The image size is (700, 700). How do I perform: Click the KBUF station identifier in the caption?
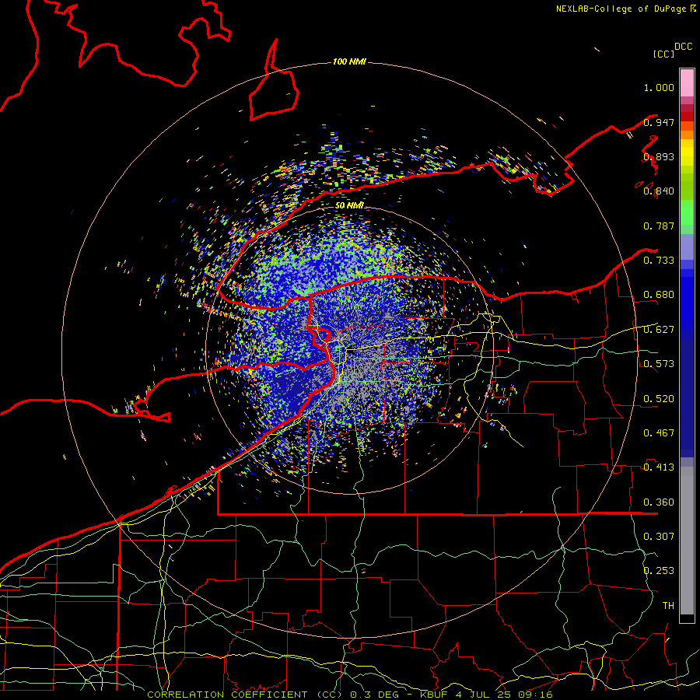tap(432, 695)
